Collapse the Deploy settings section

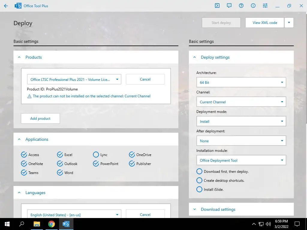[x=195, y=57]
